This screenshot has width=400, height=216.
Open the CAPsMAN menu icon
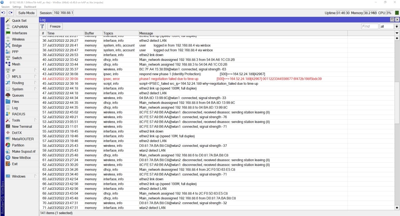coord(8,27)
